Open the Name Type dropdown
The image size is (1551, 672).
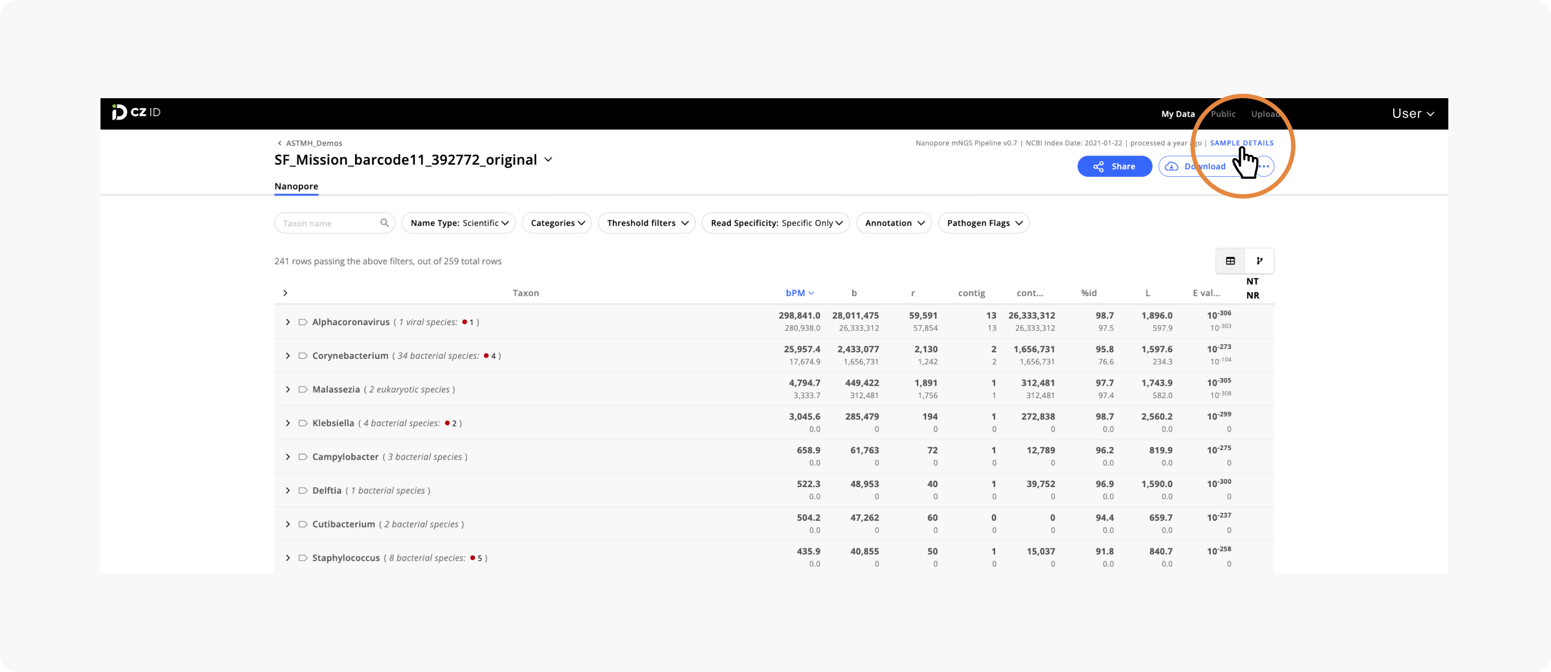(x=458, y=223)
